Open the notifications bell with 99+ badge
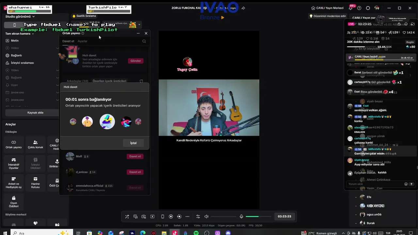Viewport: 418px width, 235px height. pyautogui.click(x=351, y=8)
